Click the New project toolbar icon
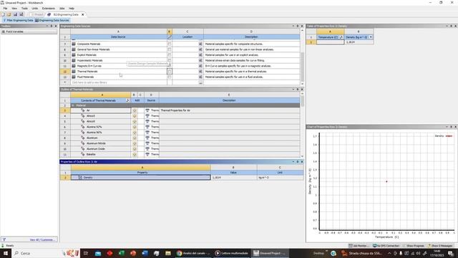 tap(3, 14)
